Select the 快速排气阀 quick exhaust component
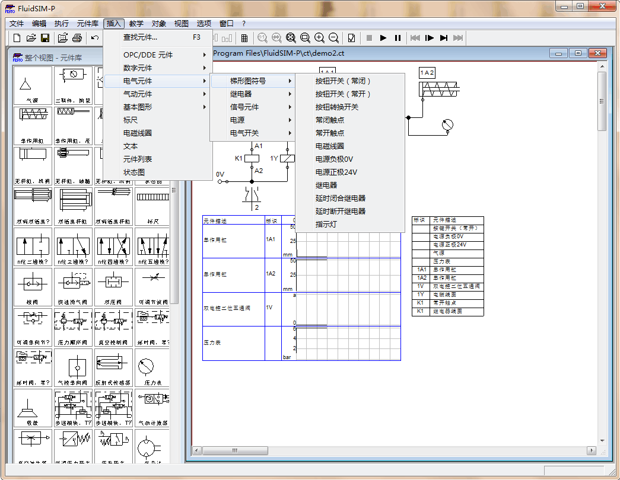 tap(73, 287)
